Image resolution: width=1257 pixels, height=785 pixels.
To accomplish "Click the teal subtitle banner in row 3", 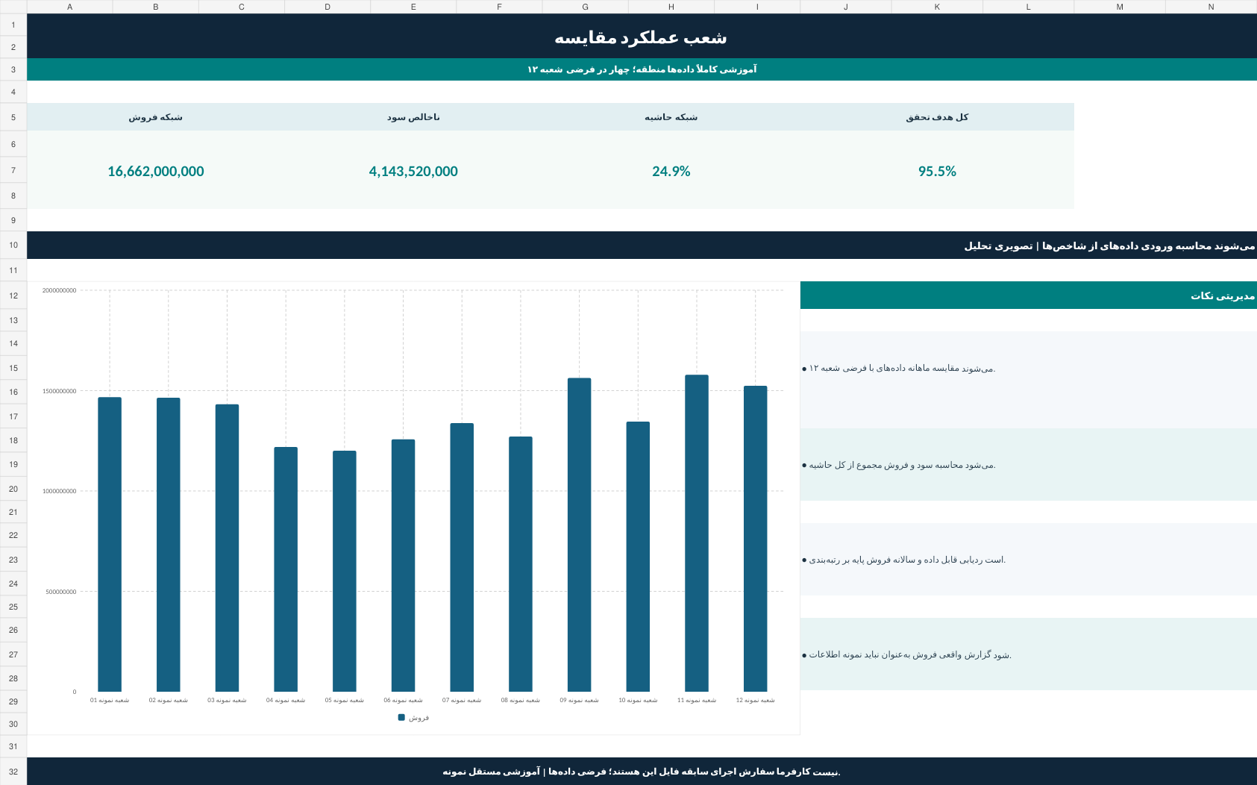I will (x=642, y=69).
